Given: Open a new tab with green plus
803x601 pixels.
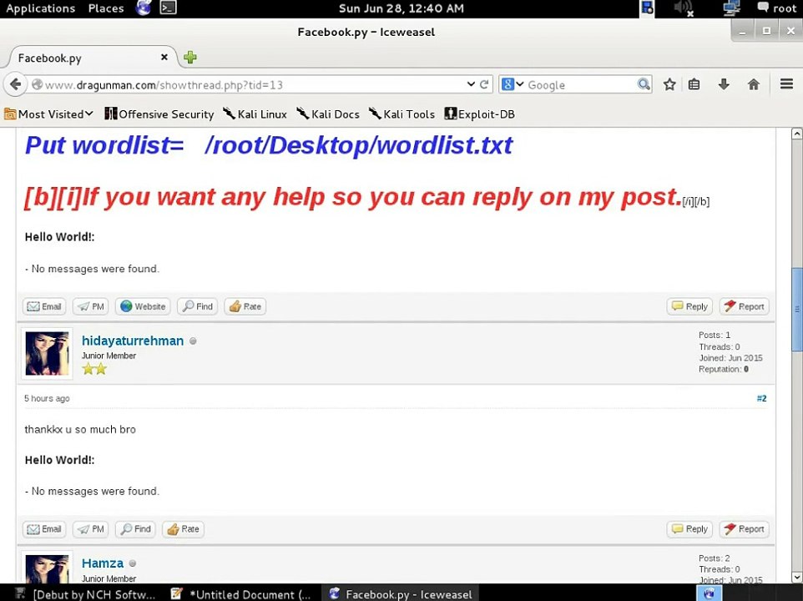Looking at the screenshot, I should (190, 58).
